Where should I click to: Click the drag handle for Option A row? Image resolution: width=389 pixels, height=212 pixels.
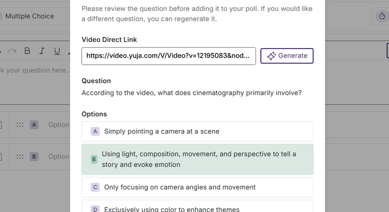pos(20,125)
